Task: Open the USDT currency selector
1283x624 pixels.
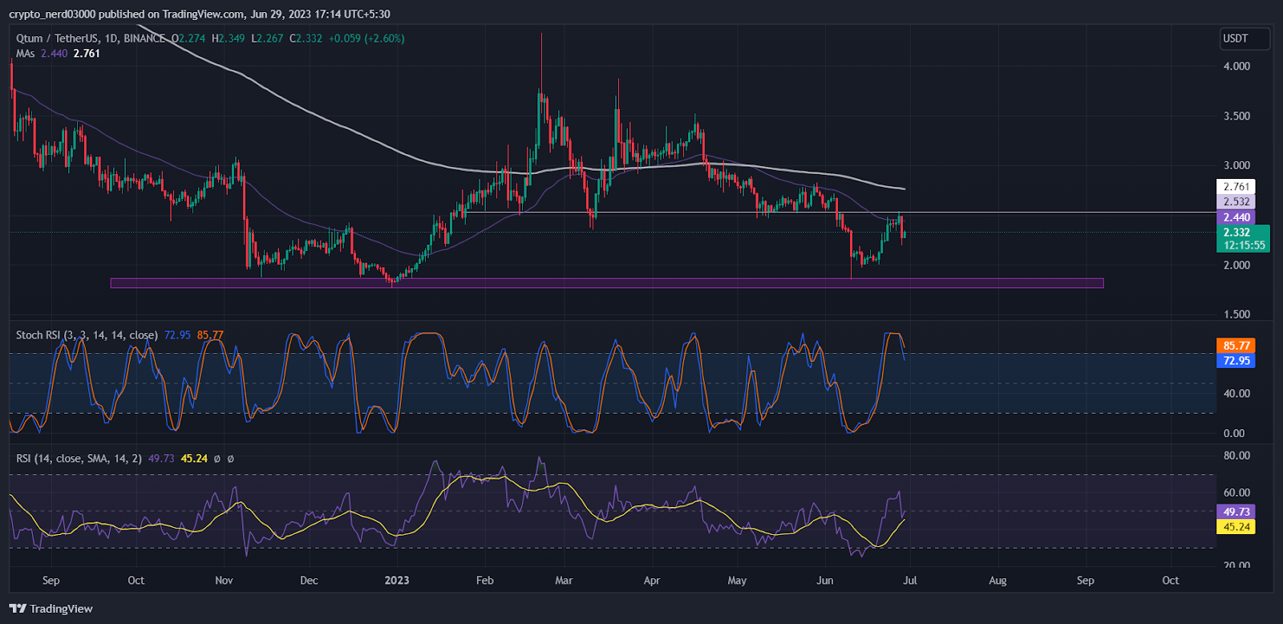Action: [x=1245, y=38]
